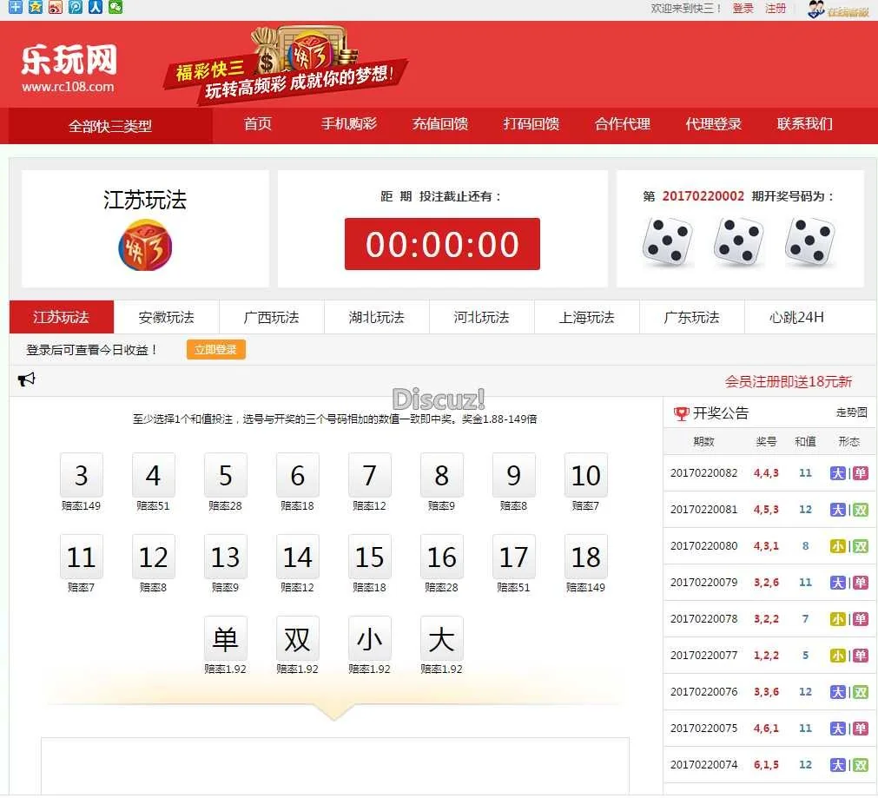Click the blue plus share icon
Image resolution: width=878 pixels, height=798 pixels.
pos(16,7)
